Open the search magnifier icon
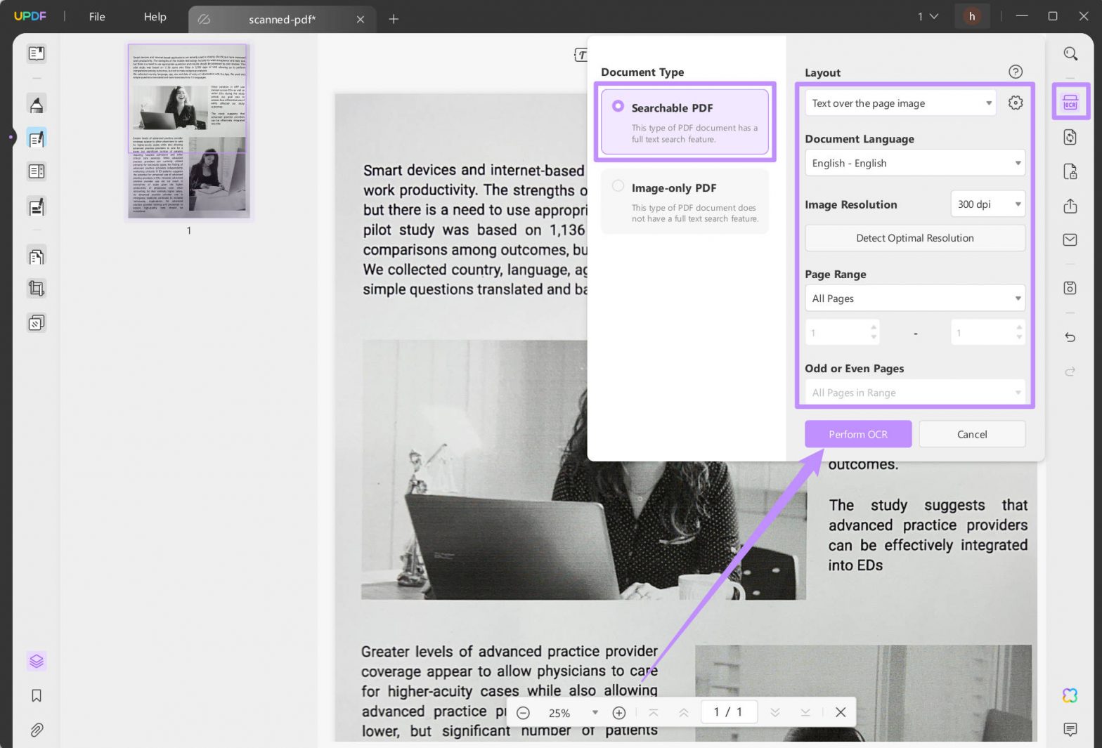This screenshot has width=1102, height=748. click(1070, 53)
